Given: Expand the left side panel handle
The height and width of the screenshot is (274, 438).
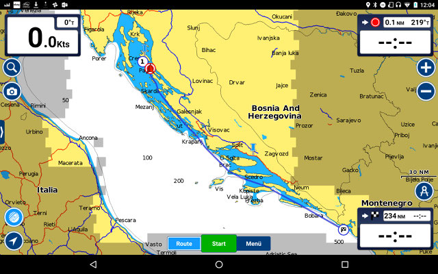Looking at the screenshot, I should (2, 132).
